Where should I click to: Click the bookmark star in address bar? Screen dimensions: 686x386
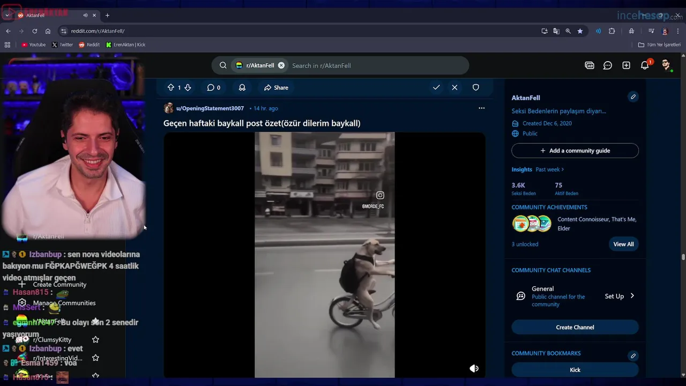tap(580, 31)
